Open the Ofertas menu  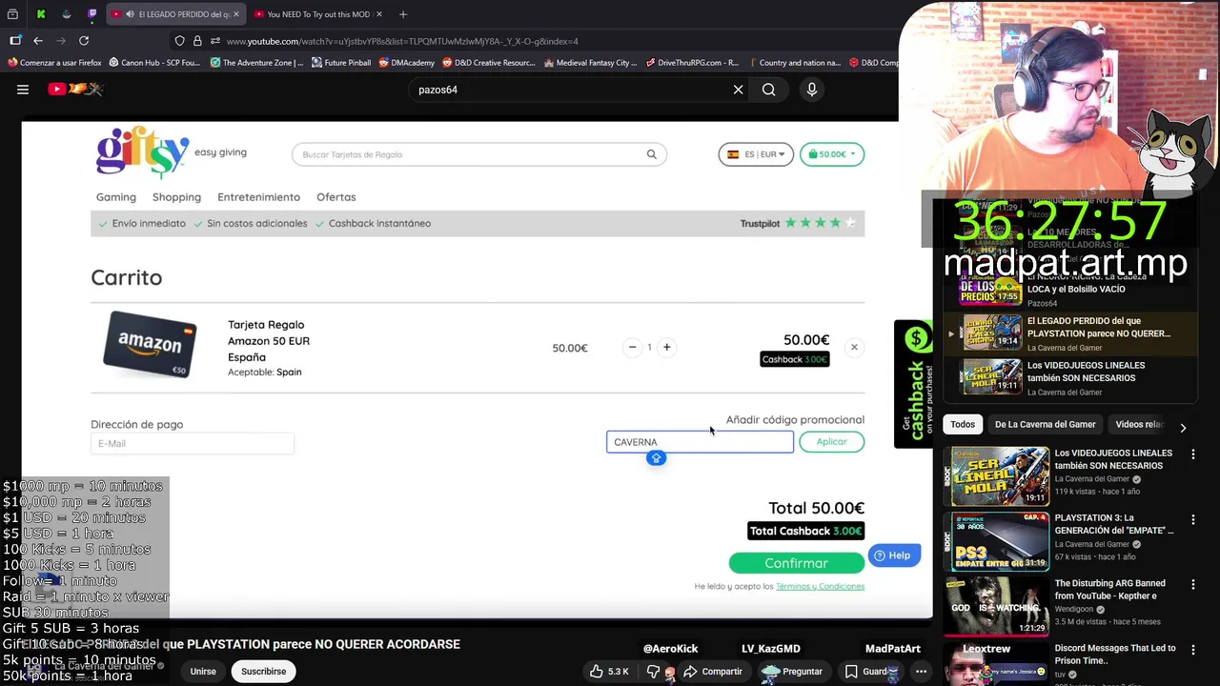point(336,197)
